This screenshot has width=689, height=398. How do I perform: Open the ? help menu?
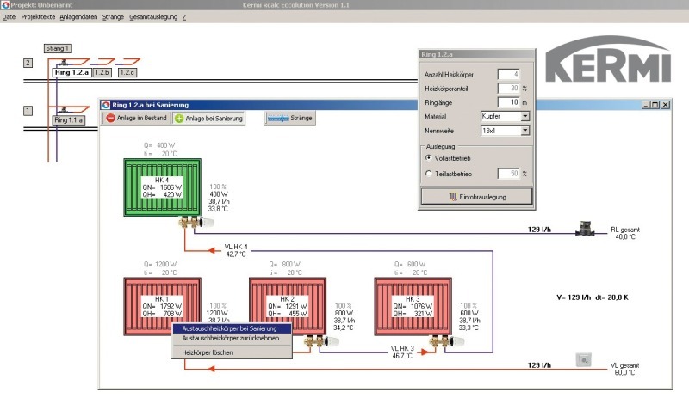point(184,17)
